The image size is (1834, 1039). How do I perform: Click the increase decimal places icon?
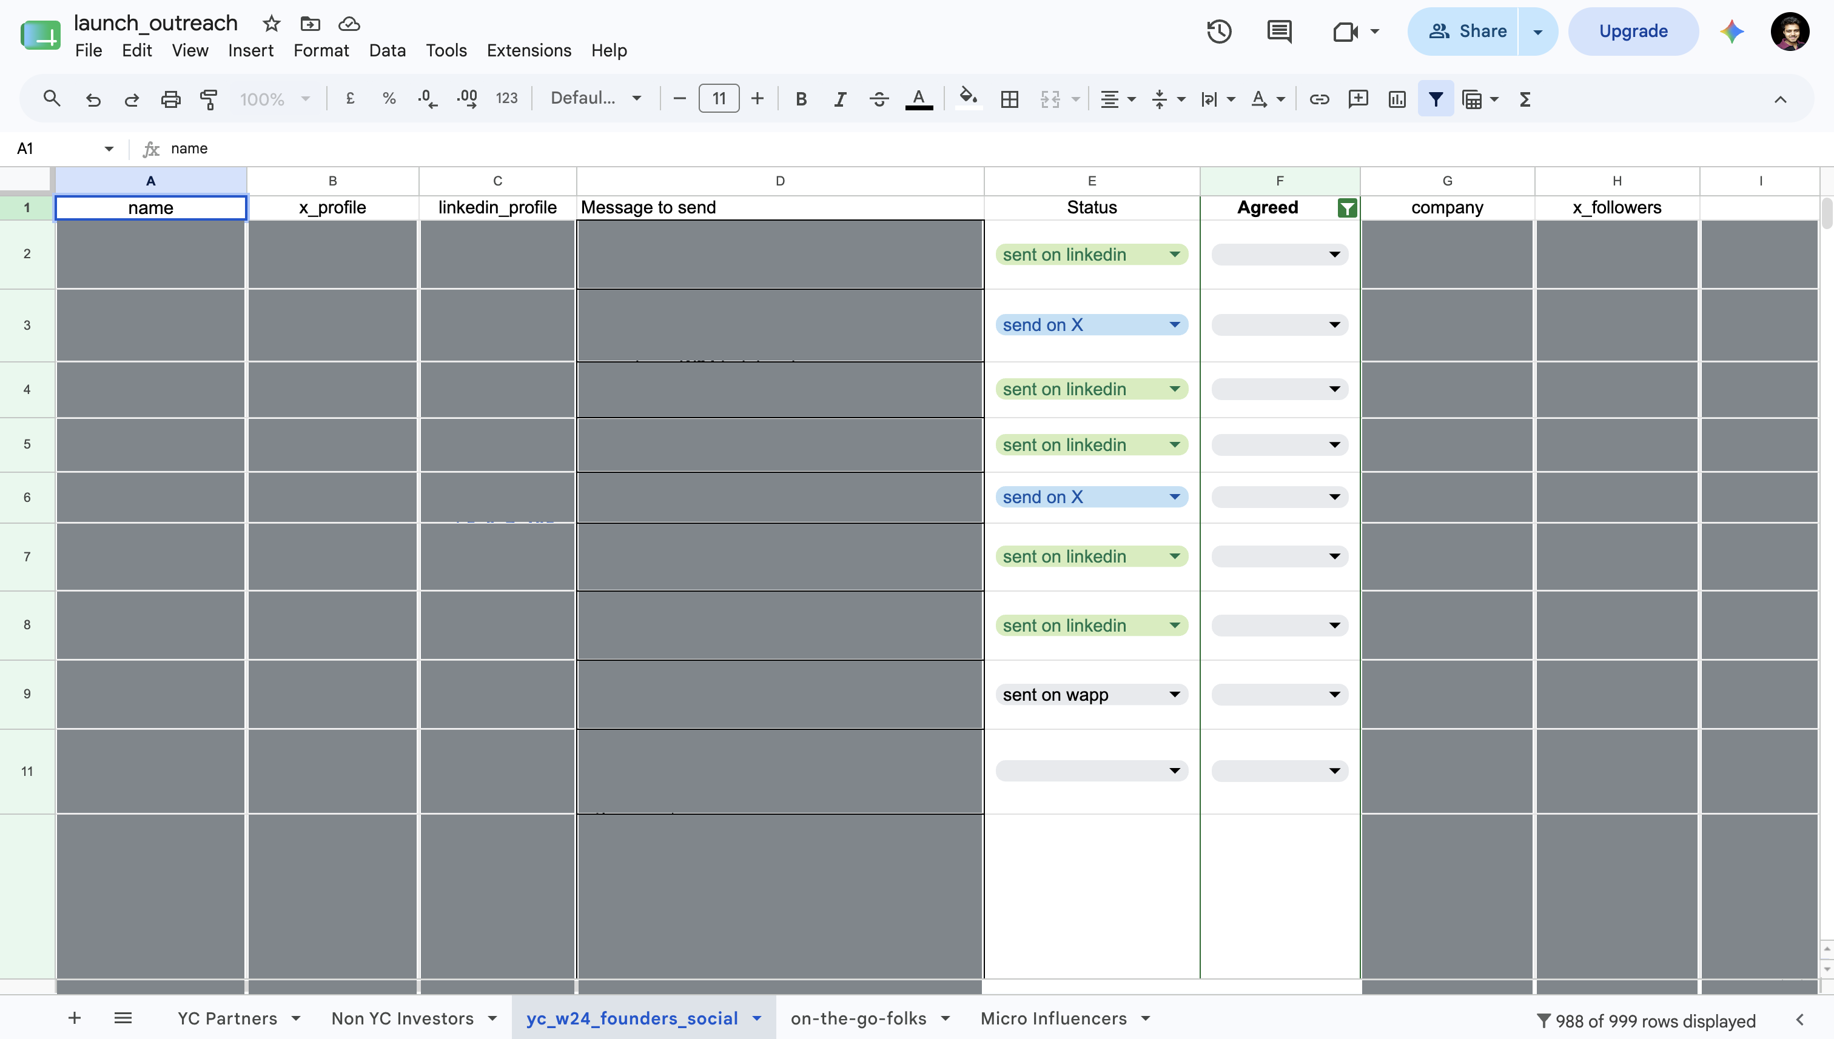[x=467, y=99]
